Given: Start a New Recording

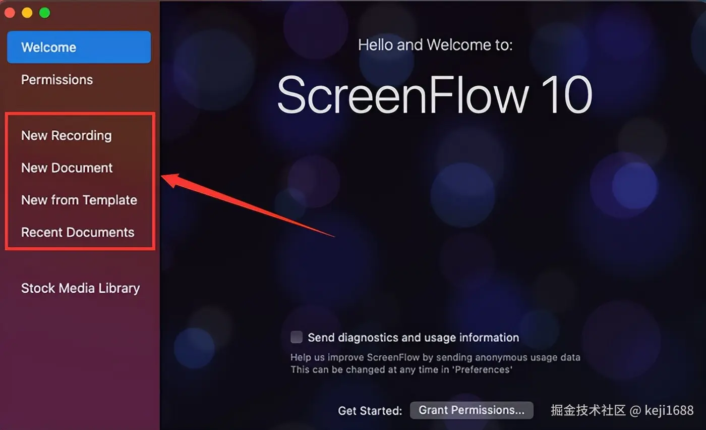Looking at the screenshot, I should point(67,135).
